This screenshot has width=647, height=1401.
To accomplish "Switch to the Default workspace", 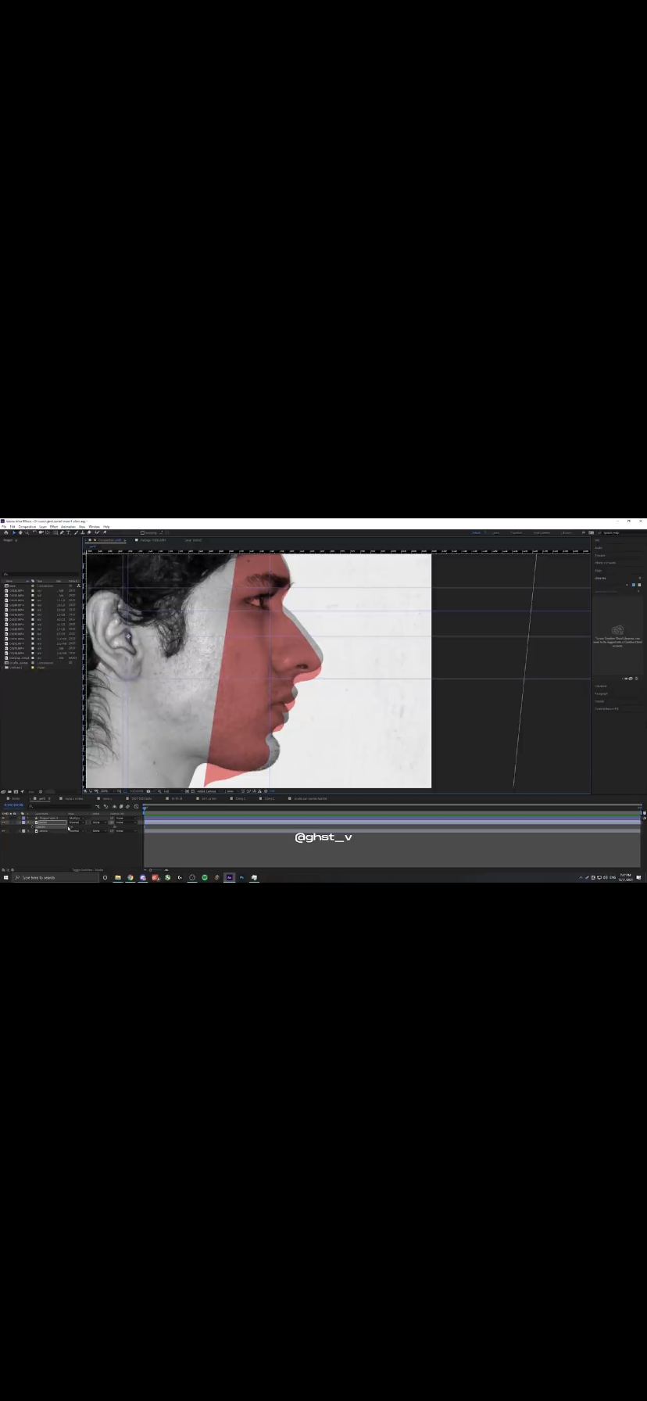I will pos(476,532).
